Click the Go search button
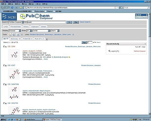This screenshot has width=151, height=121. (69, 22)
